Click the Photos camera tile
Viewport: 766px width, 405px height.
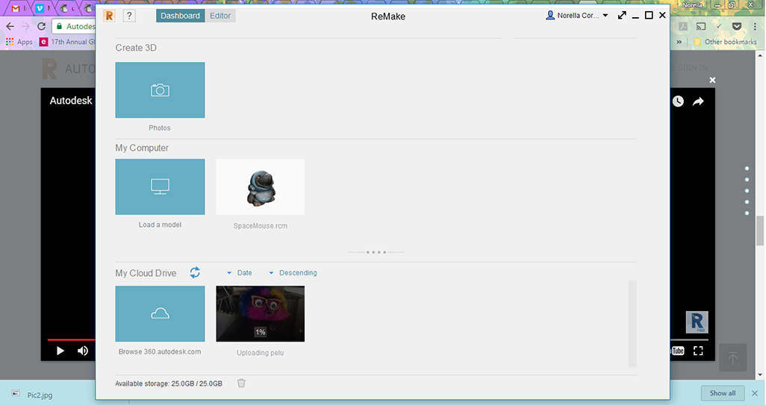pos(160,90)
